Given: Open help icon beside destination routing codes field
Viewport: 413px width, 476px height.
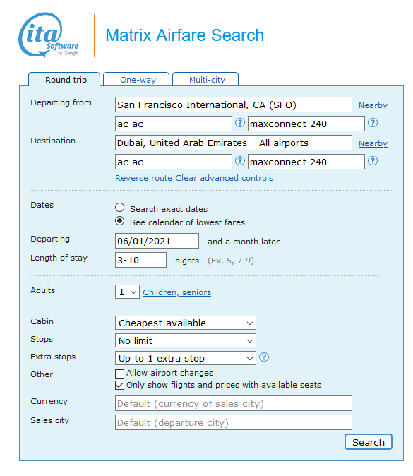Looking at the screenshot, I should tap(240, 161).
